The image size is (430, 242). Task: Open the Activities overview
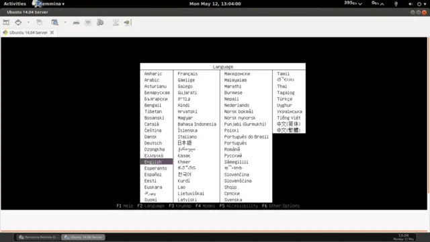pos(15,4)
